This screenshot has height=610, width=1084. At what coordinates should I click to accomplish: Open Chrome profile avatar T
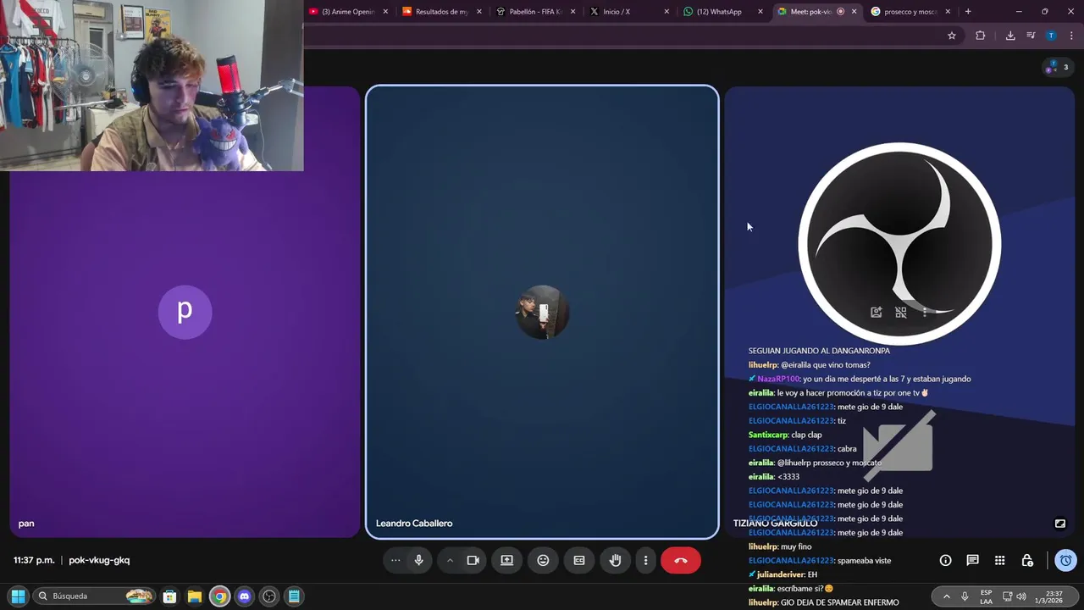[x=1051, y=36]
